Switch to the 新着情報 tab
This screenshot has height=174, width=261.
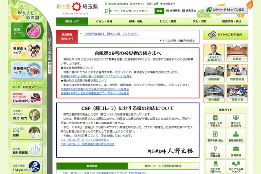coord(92,166)
